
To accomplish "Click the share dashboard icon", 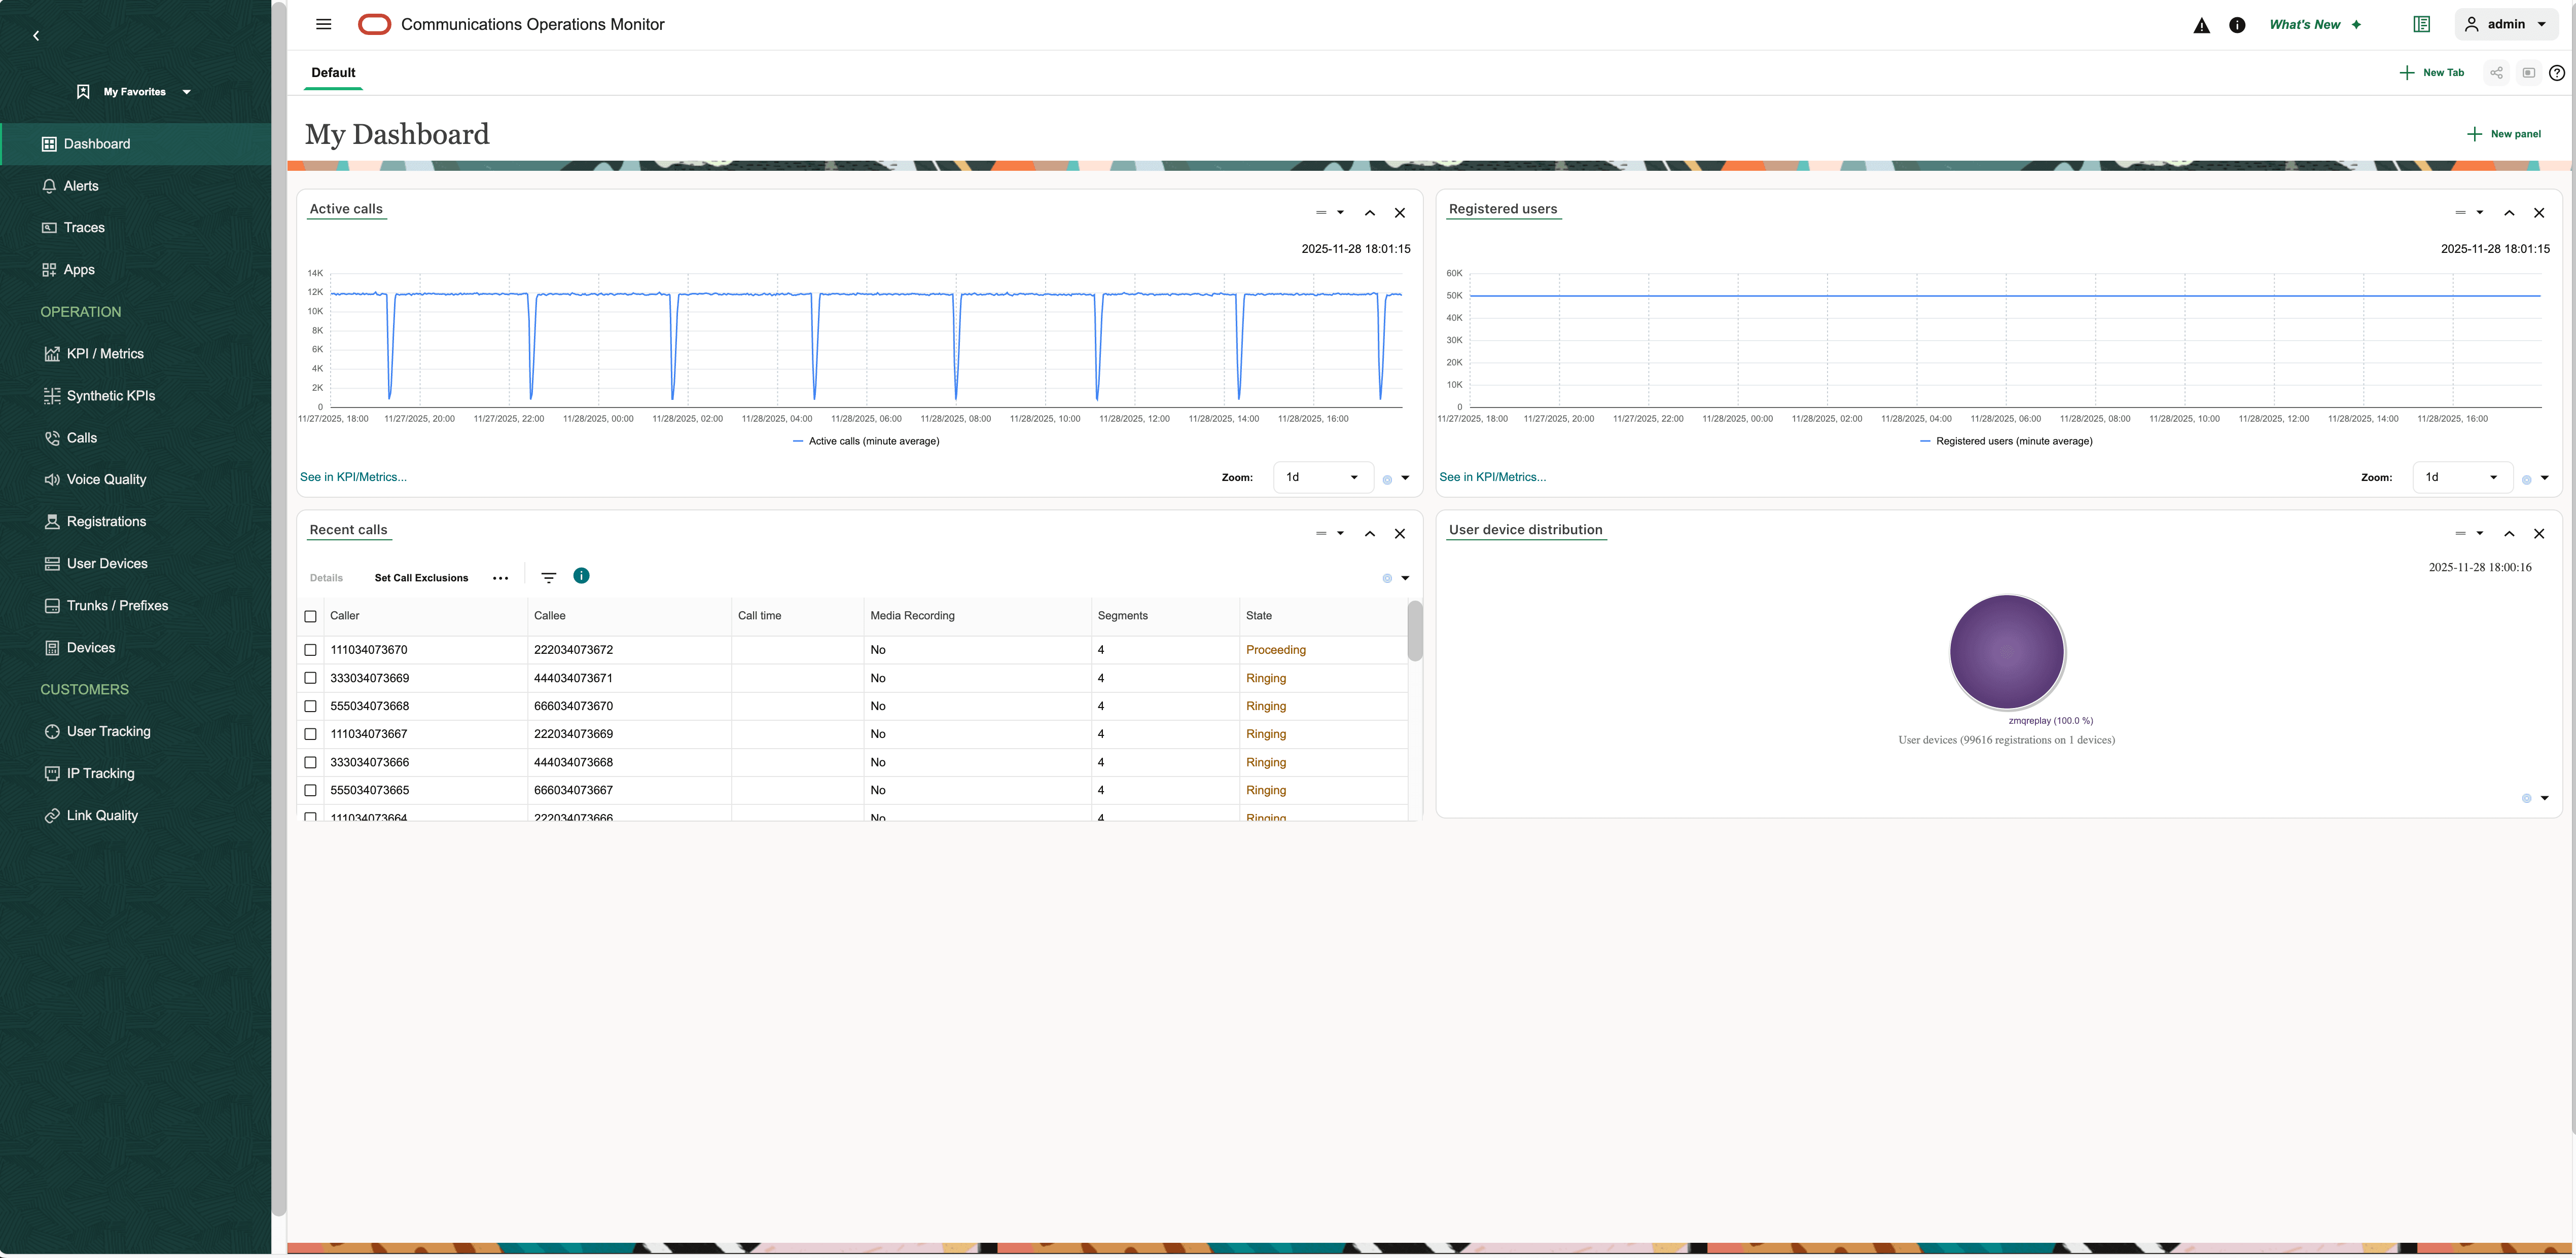I will [2496, 73].
